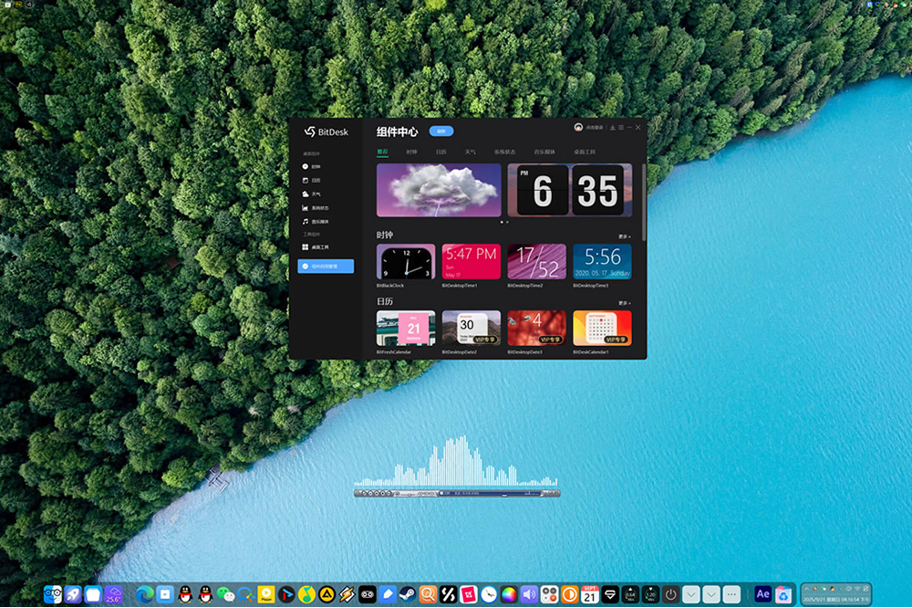This screenshot has width=912, height=608.
Task: Click the blue widget management button in sidebar
Action: coord(326,267)
